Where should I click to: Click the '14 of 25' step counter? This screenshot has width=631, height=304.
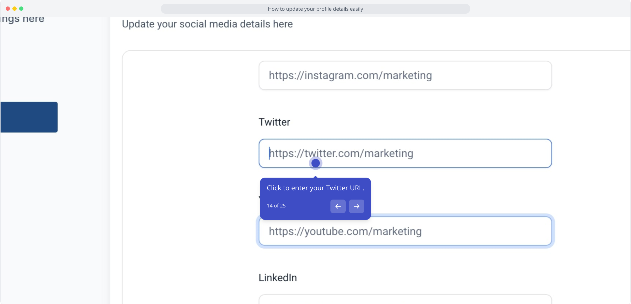click(x=276, y=206)
